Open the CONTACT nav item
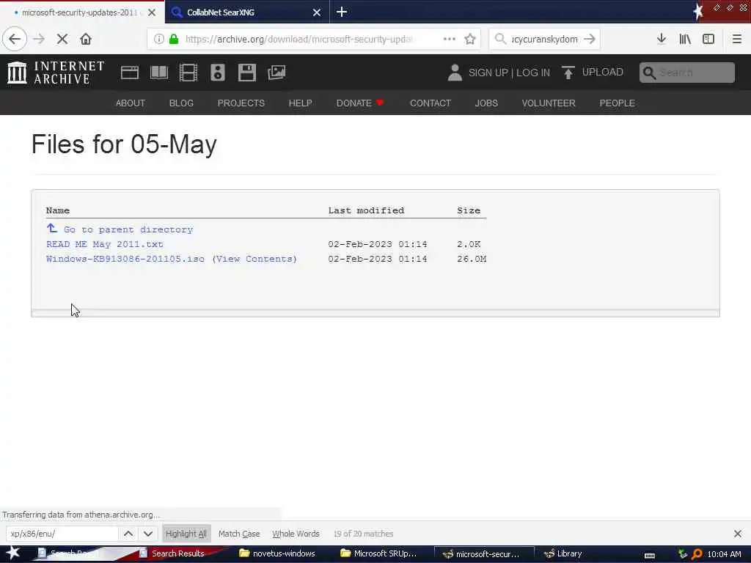Screen dimensions: 751x563 pyautogui.click(x=430, y=103)
